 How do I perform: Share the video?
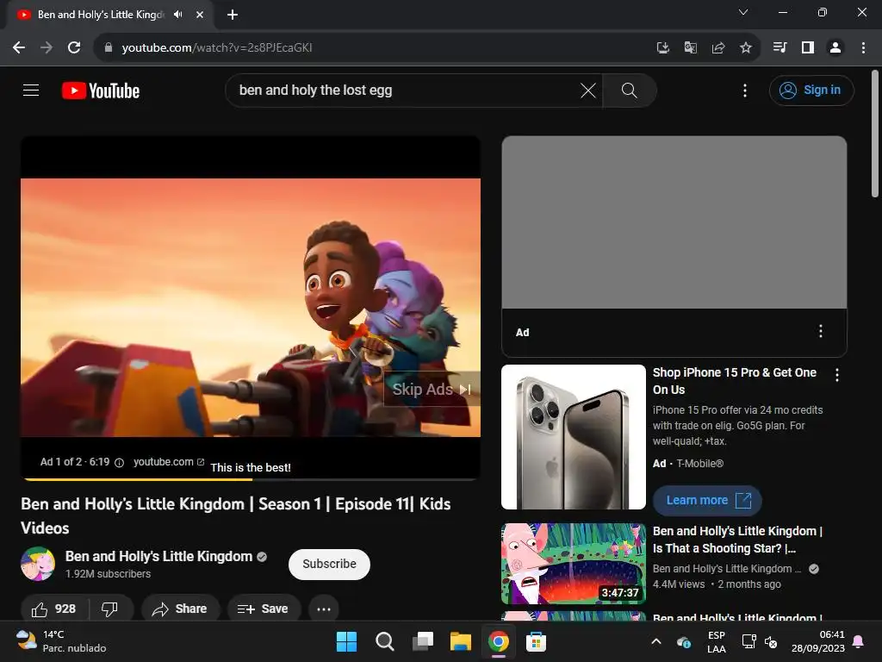pos(180,609)
